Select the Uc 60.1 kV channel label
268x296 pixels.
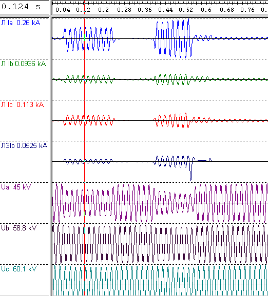pos(18,269)
